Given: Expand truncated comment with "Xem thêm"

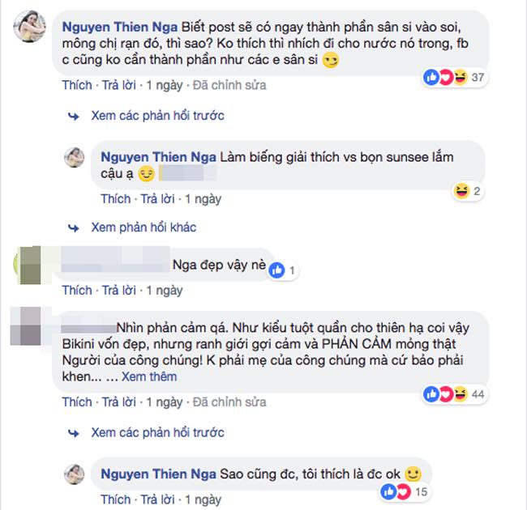Looking at the screenshot, I should 148,376.
